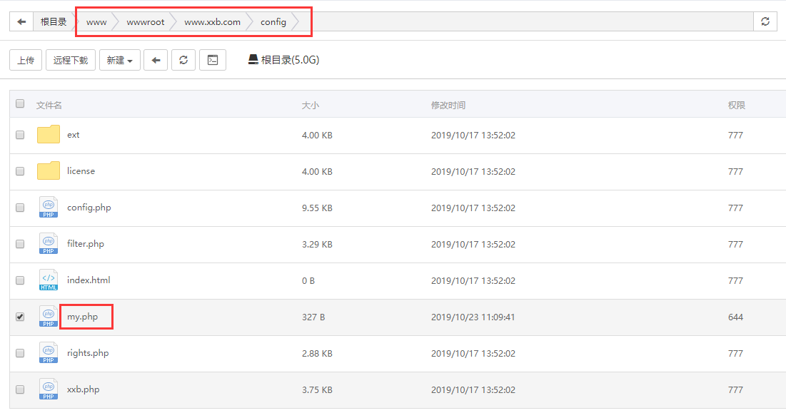Viewport: 786px width, 413px height.
Task: Click the config.php file icon
Action: pos(49,208)
